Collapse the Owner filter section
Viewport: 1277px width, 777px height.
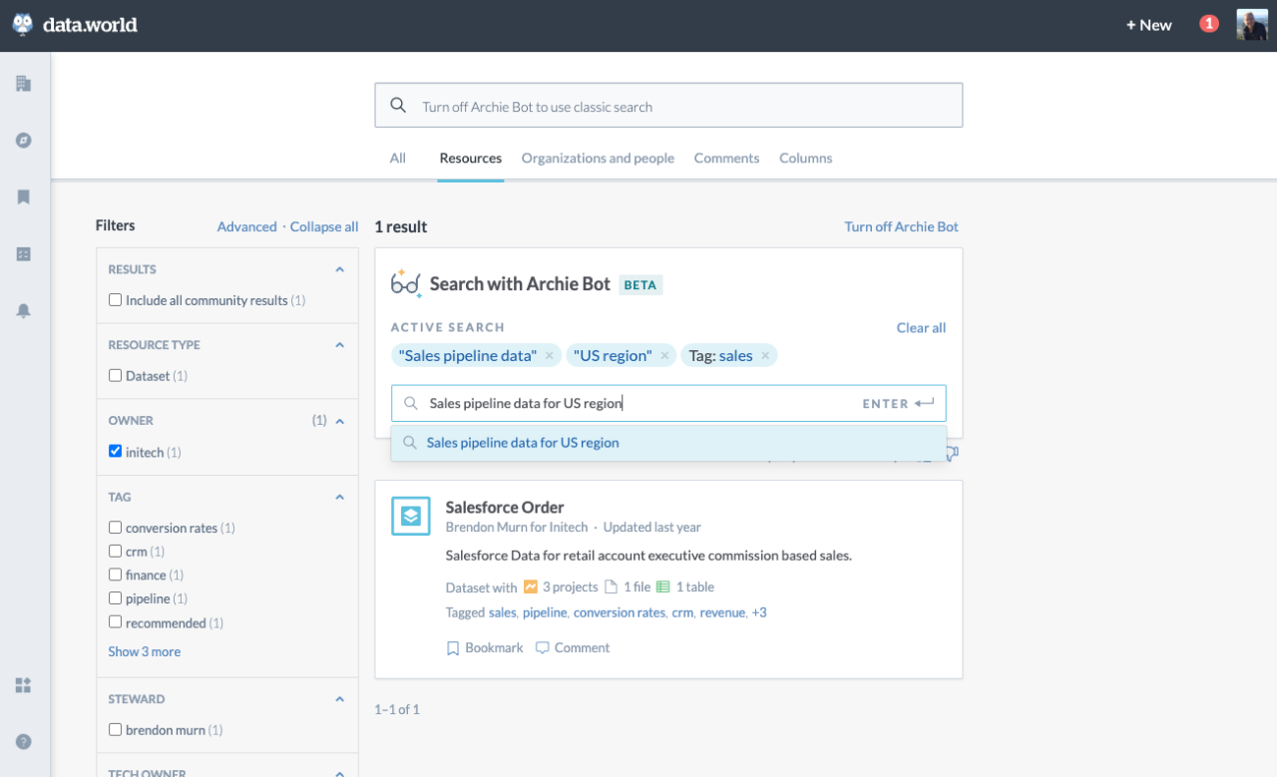tap(339, 421)
